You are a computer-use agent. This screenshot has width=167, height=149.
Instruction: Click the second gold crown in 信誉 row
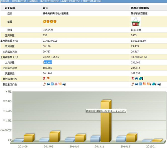tap(48, 22)
